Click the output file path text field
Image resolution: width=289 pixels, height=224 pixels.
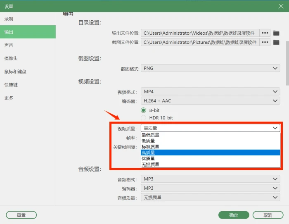pos(200,33)
